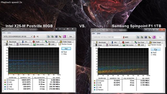Open Error Scan tab in Samsung window
This screenshot has height=94, width=167.
point(139,42)
